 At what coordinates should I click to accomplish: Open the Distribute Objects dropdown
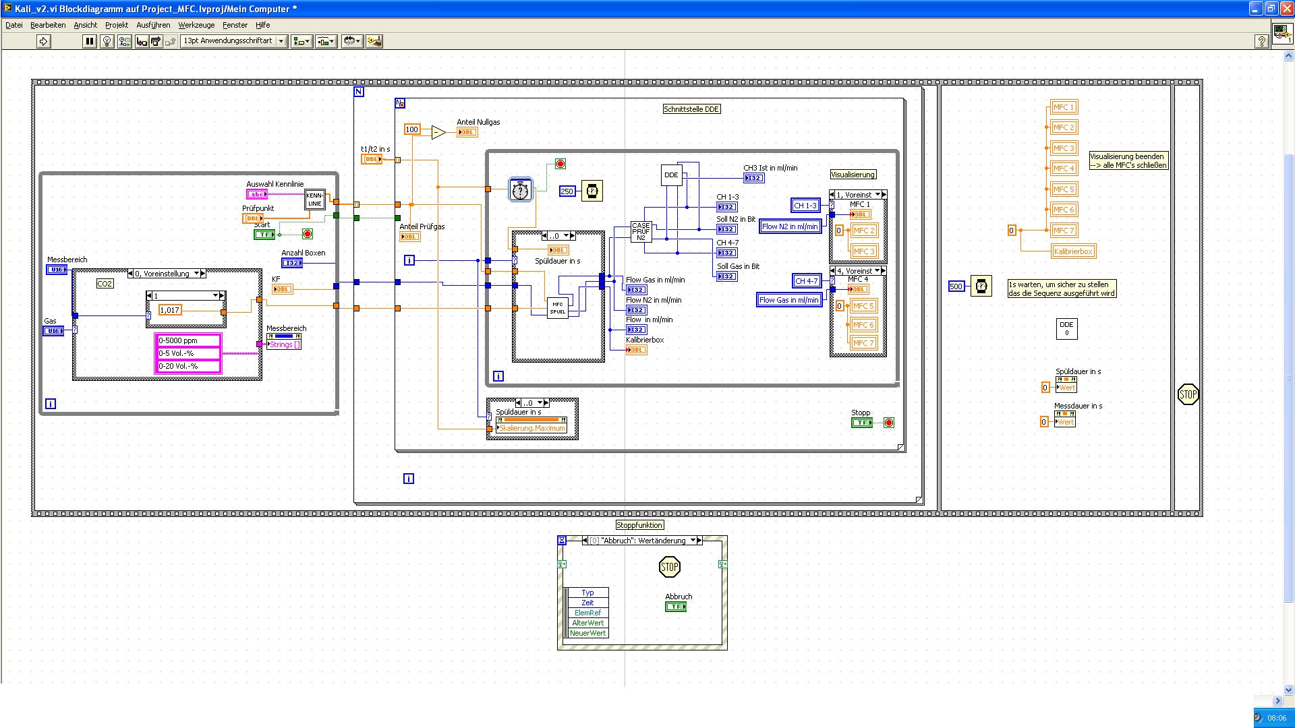tap(326, 41)
